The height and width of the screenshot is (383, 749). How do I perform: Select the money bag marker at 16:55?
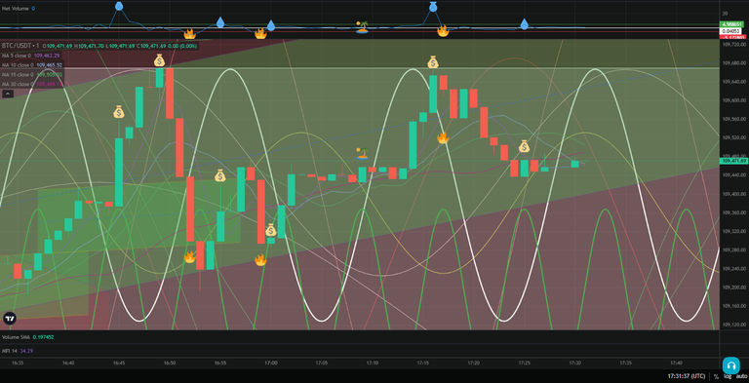click(219, 175)
